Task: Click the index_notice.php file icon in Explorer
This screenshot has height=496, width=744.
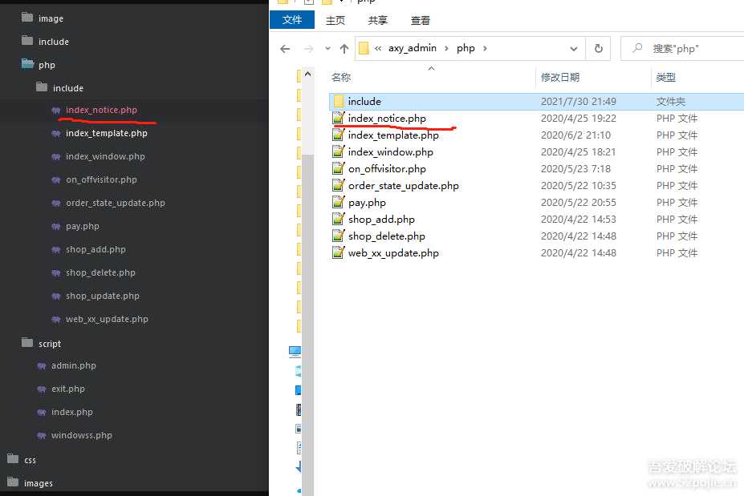Action: tap(339, 119)
